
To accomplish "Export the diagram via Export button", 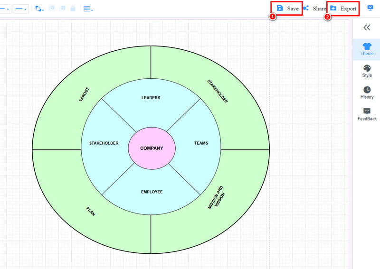I will click(x=343, y=9).
